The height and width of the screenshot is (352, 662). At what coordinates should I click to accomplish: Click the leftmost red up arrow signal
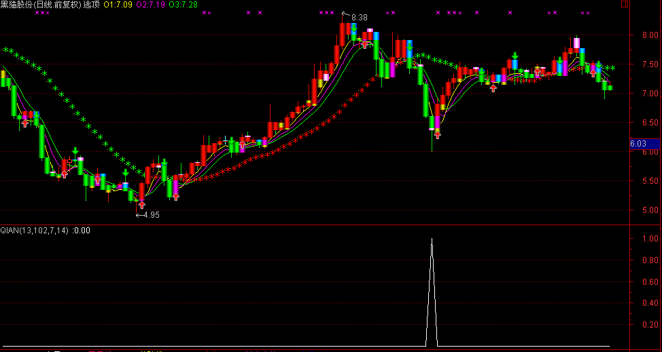25,123
